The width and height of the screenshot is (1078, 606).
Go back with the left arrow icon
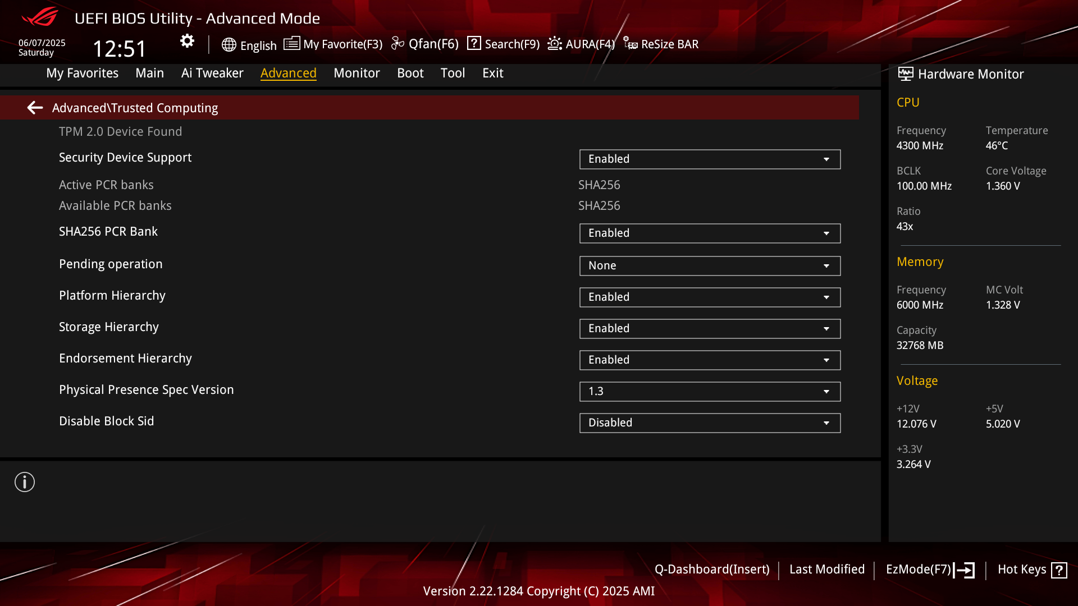(35, 108)
